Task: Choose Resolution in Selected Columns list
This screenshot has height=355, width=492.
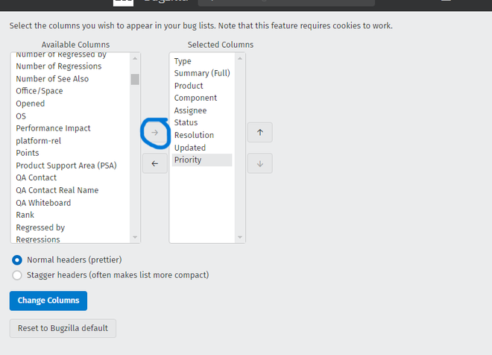Action: 194,135
